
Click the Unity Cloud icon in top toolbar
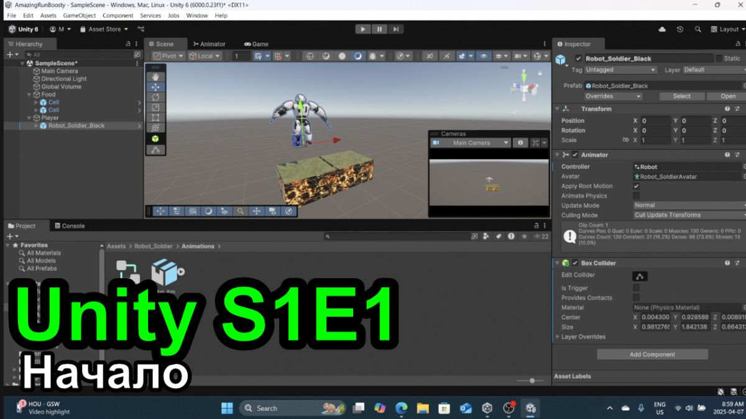[662, 29]
